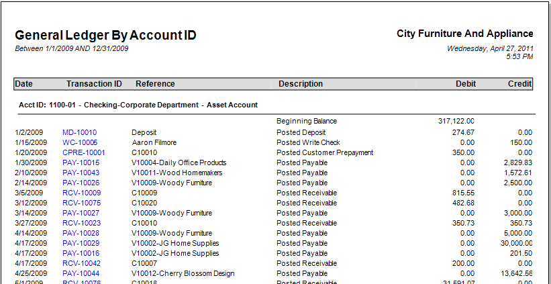Click the date range Between 1/1/2009 AND 12/31/2009
This screenshot has width=551, height=284.
(x=71, y=48)
